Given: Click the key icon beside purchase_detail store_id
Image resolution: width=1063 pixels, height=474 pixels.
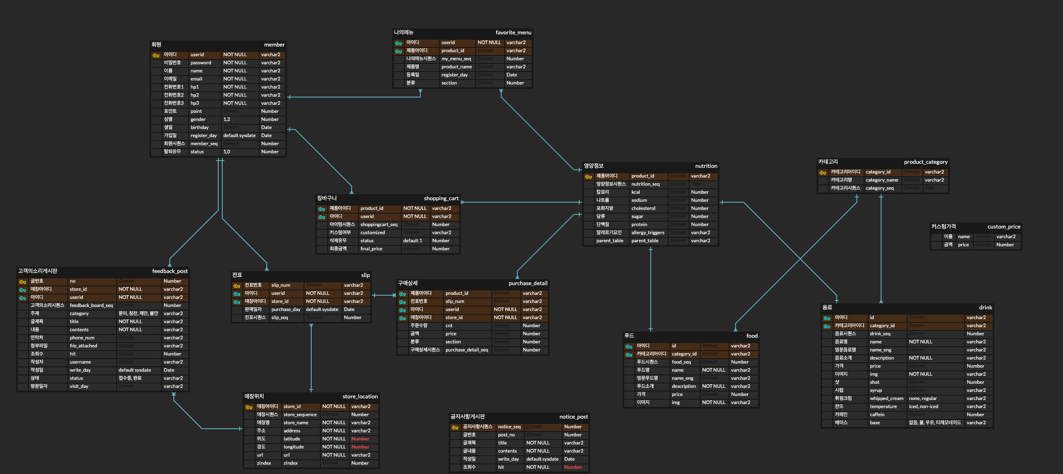Looking at the screenshot, I should (402, 318).
